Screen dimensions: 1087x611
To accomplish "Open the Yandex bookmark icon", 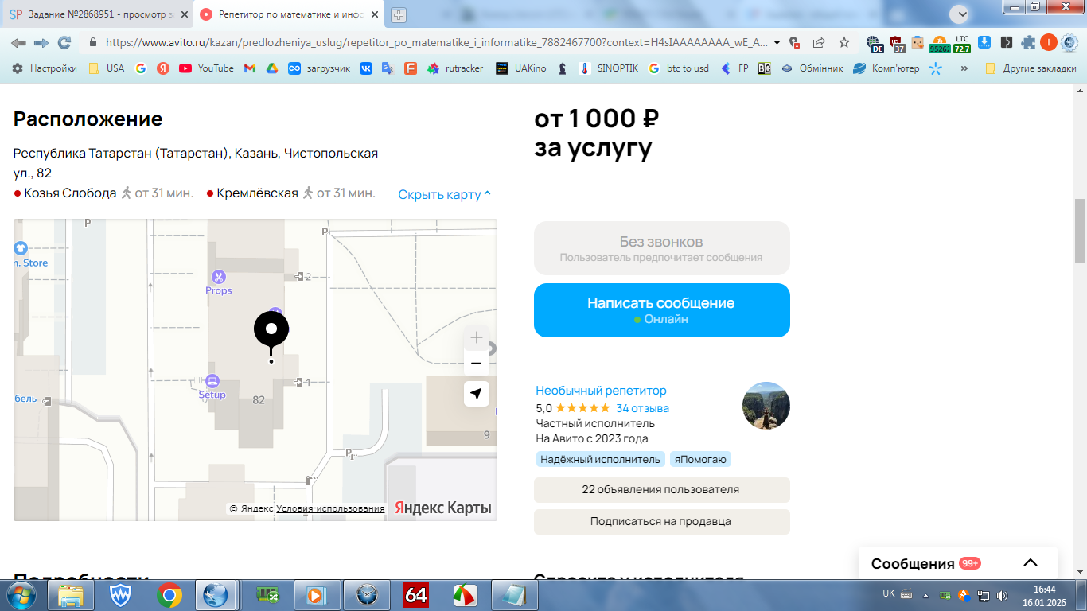I will coord(163,68).
